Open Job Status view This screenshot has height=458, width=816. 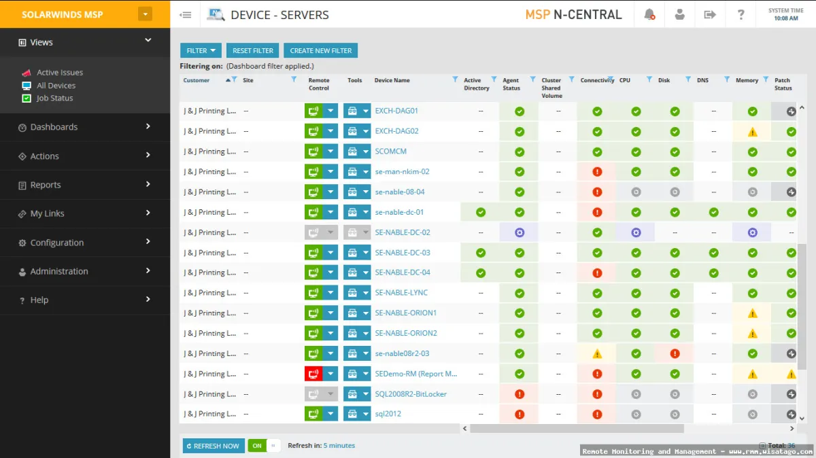[x=55, y=98]
